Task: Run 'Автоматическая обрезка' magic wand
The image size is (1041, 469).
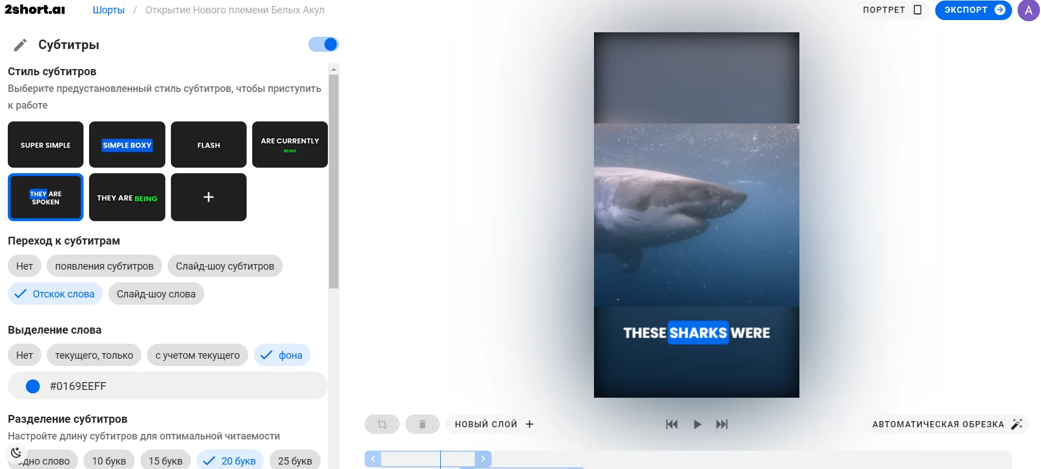Action: point(947,424)
